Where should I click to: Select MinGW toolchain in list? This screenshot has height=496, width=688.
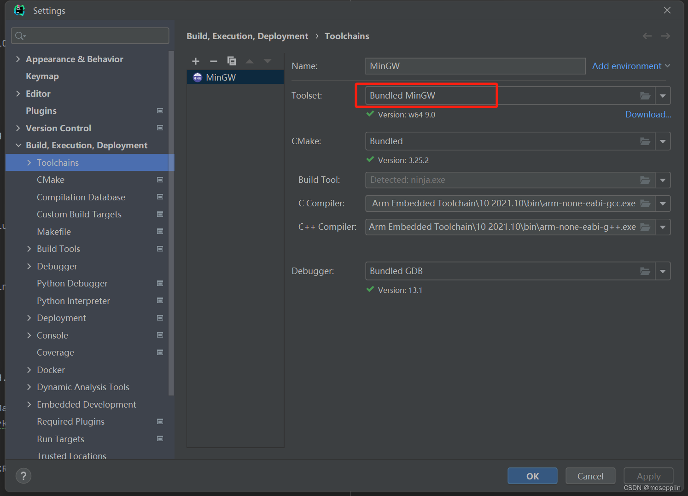point(235,77)
